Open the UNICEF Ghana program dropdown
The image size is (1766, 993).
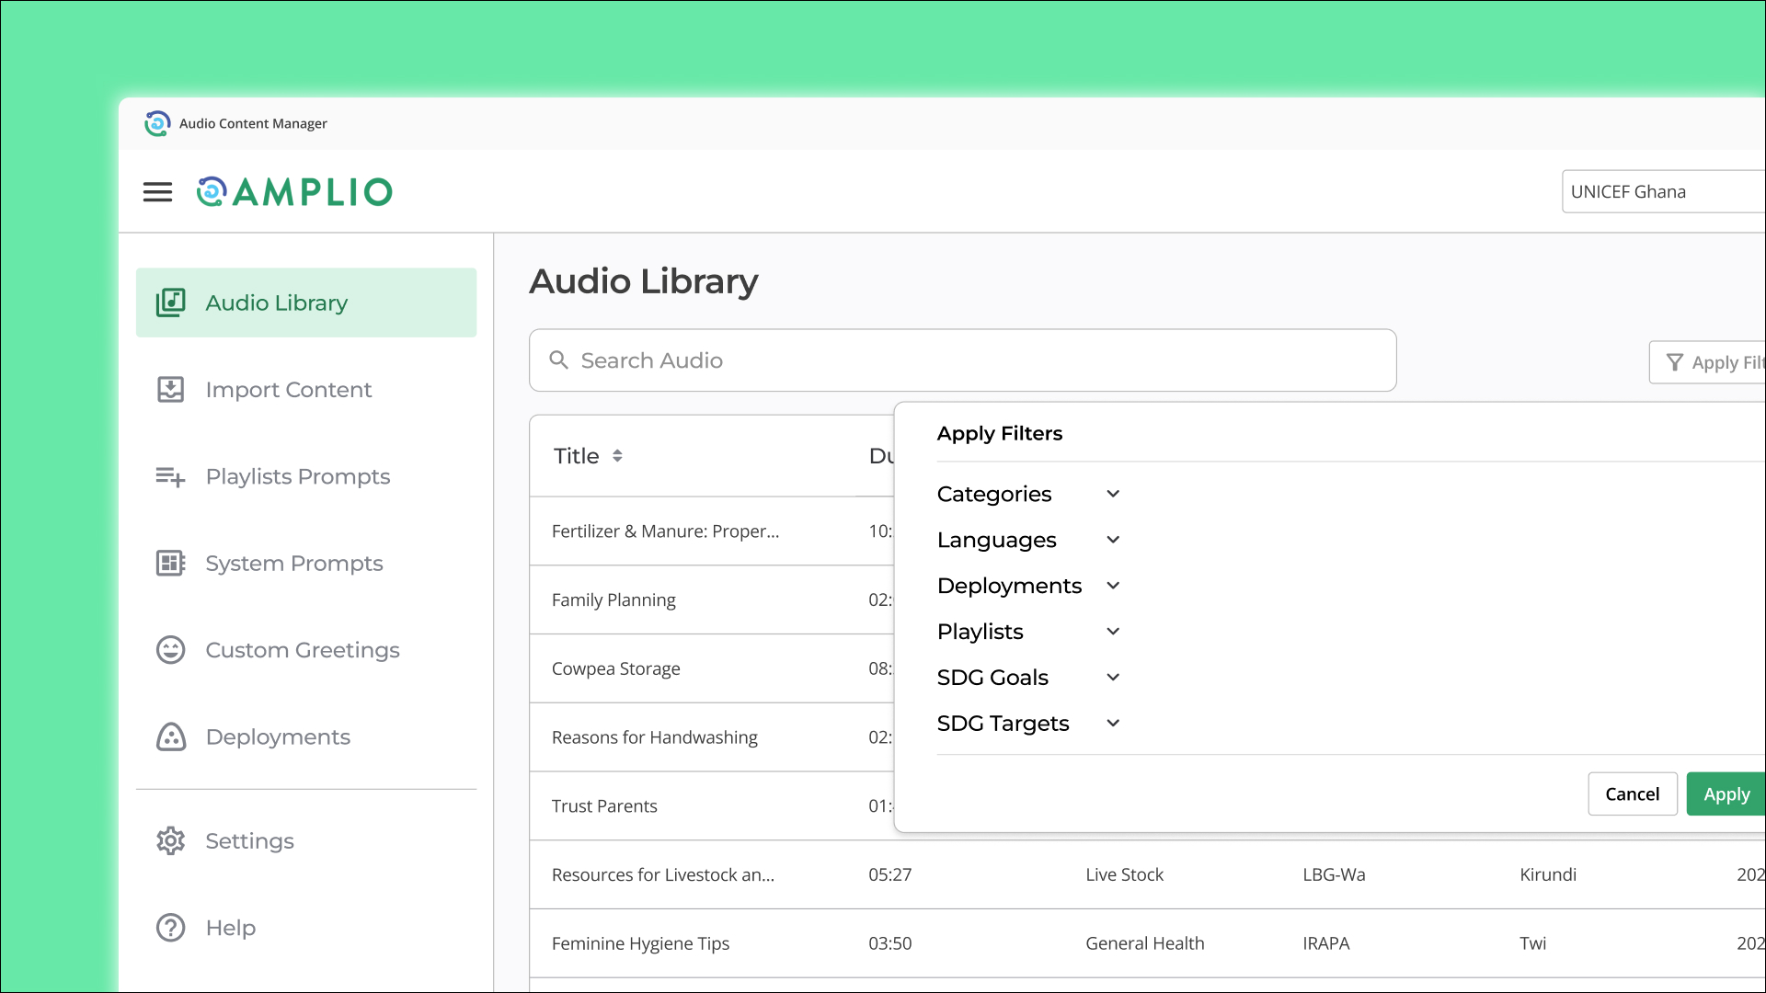[x=1663, y=191]
